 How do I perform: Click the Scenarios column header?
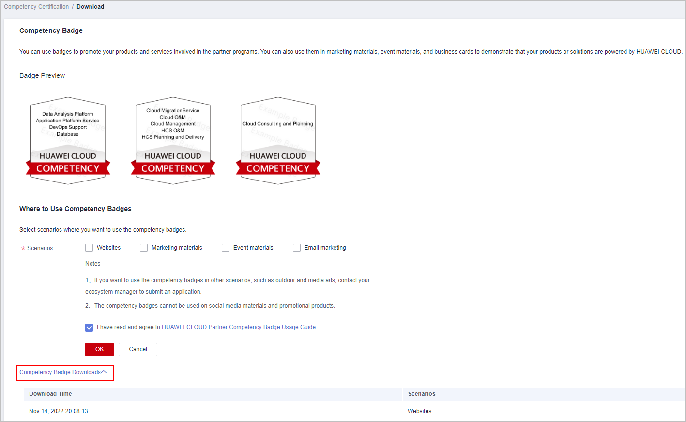coord(422,394)
